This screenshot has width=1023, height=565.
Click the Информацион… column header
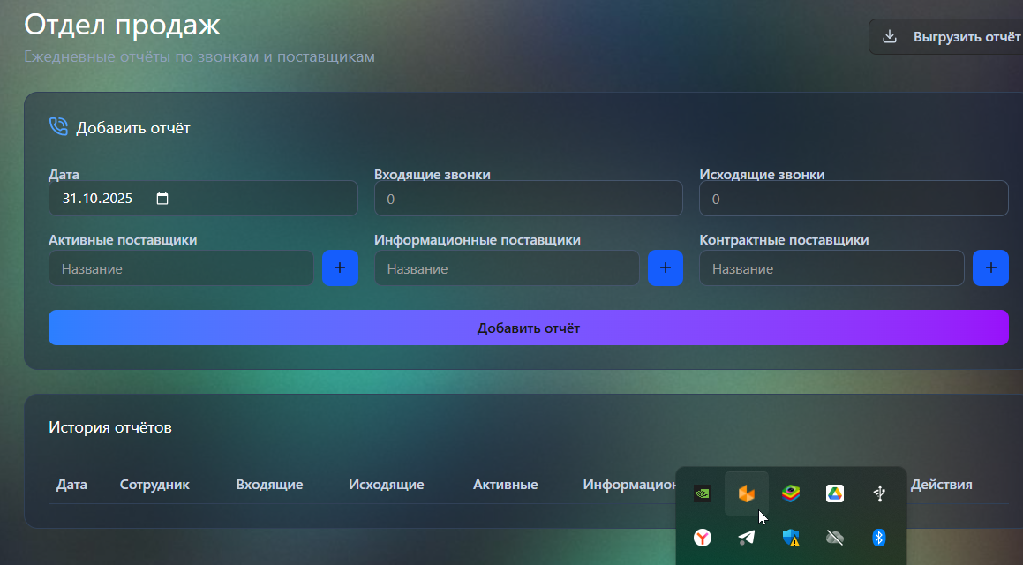pyautogui.click(x=629, y=485)
